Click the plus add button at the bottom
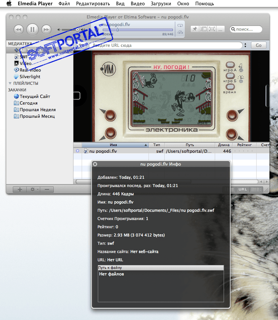278x320 pixels. pos(20,190)
